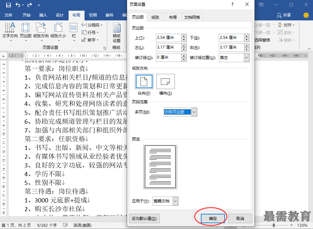This screenshot has height=229, width=313.
Task: Increase the 左 left margin with up arrow
Action: click(184, 46)
